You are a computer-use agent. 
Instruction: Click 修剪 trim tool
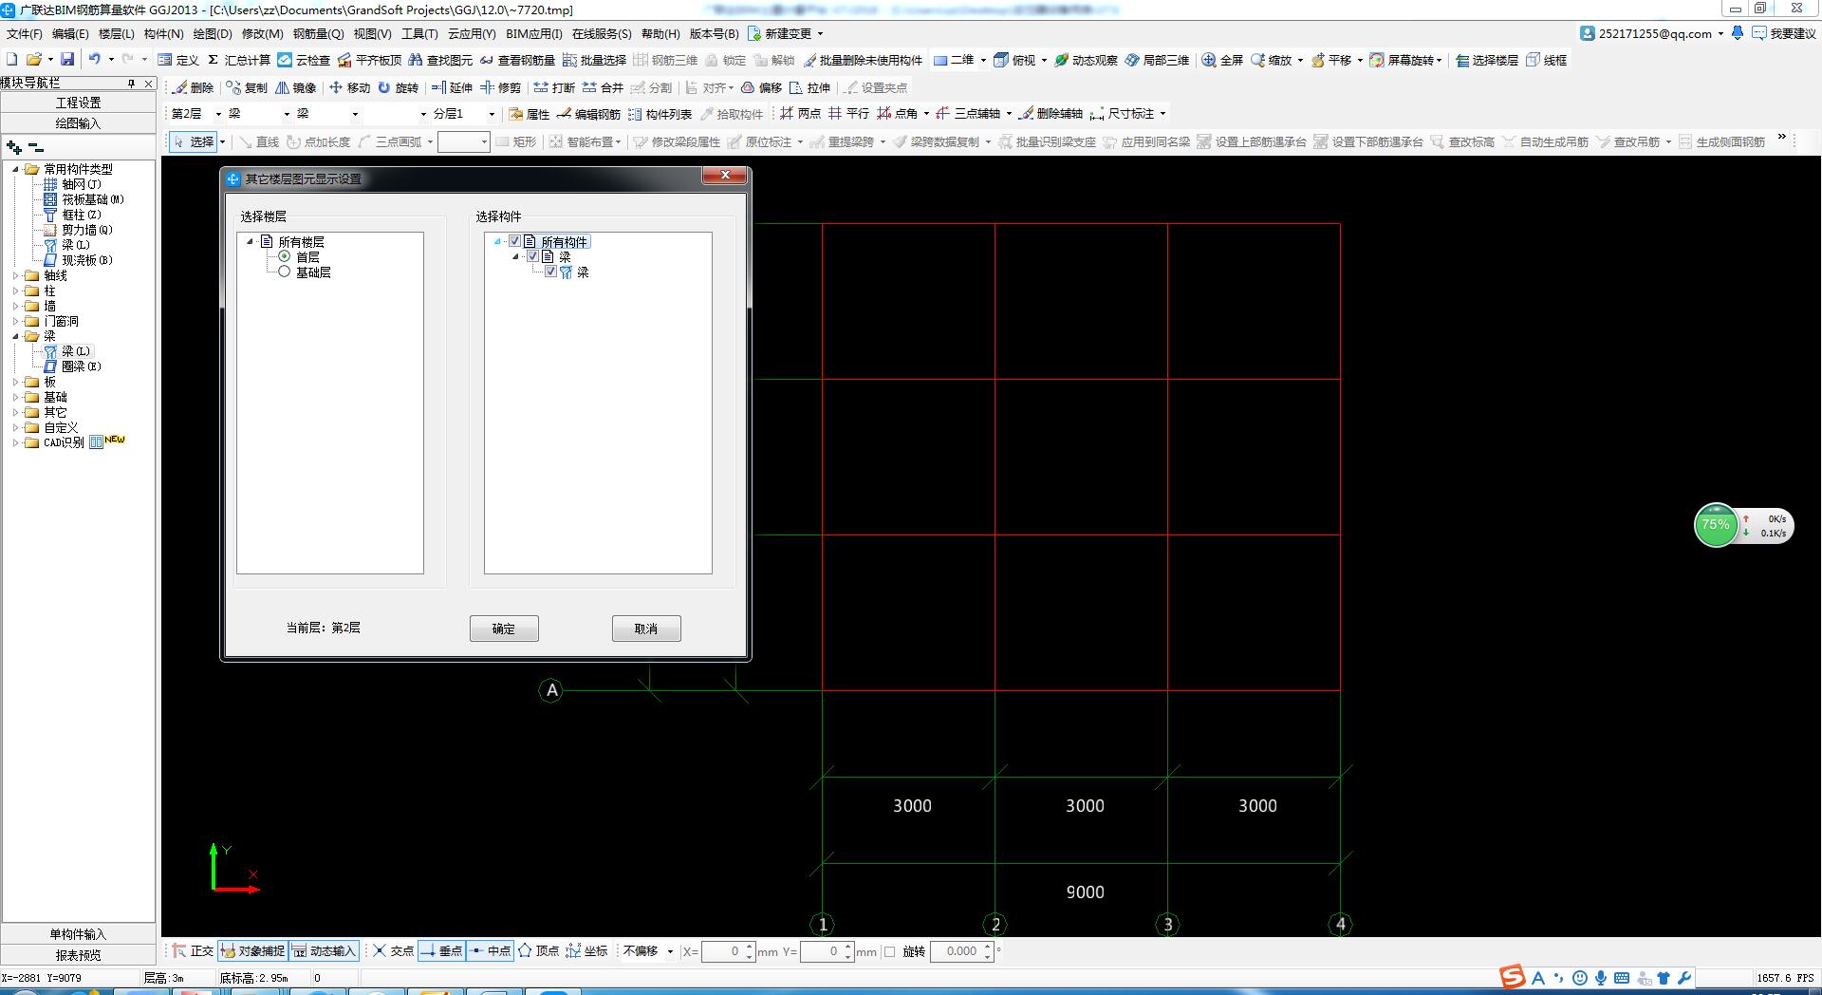pos(500,87)
